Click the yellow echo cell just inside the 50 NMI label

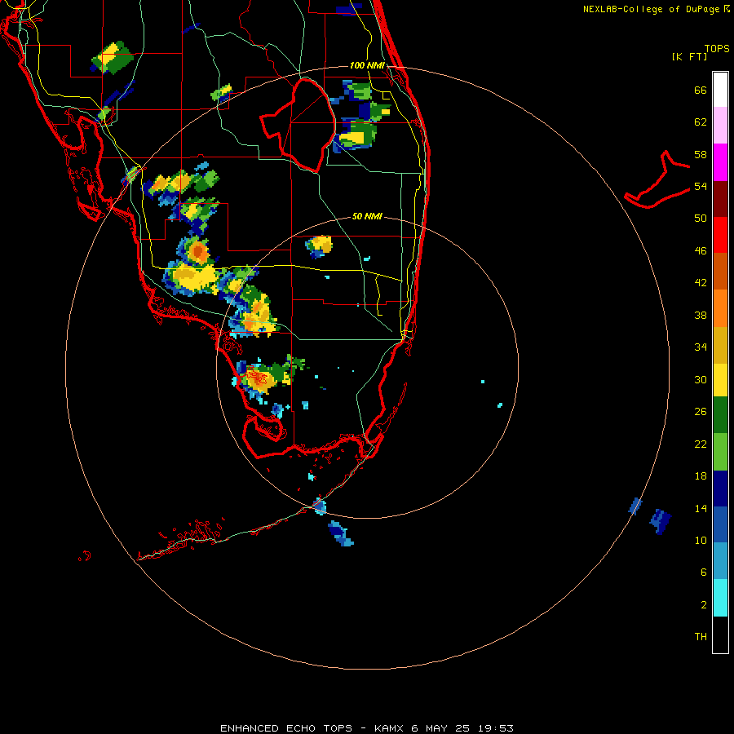319,246
